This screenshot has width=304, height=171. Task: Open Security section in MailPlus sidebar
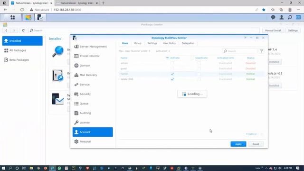point(93,94)
